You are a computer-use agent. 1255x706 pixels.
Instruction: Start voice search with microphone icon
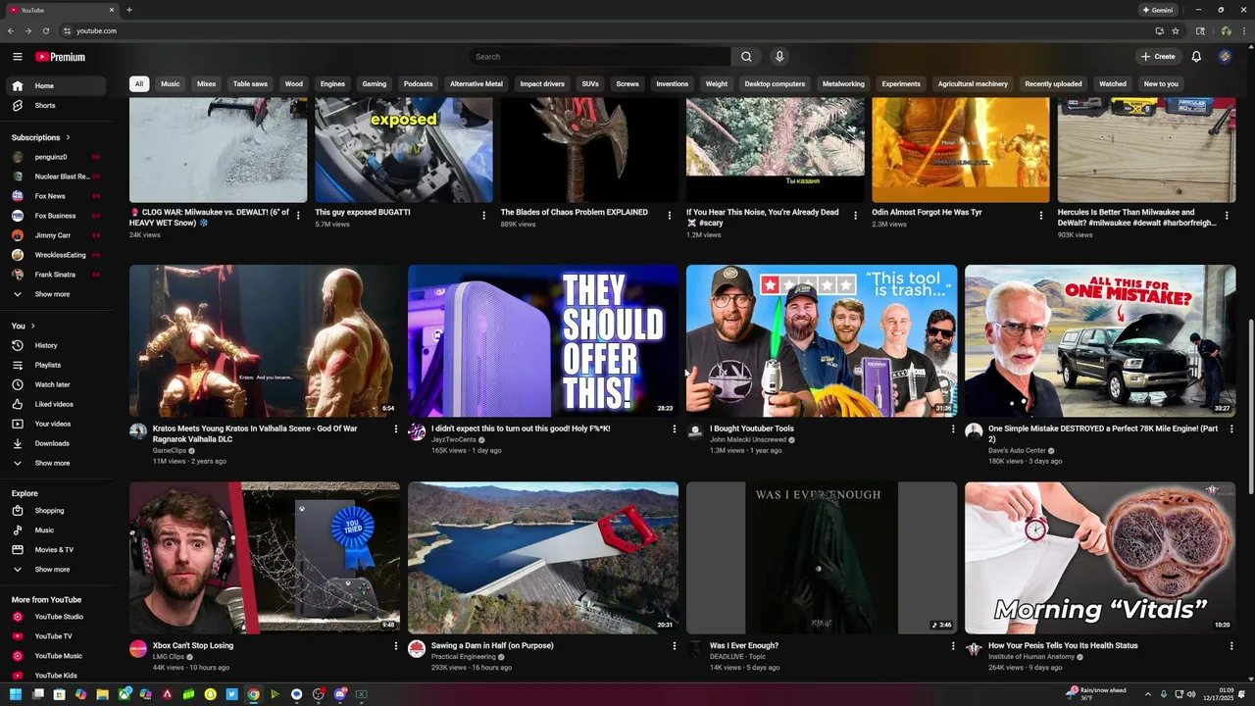click(x=779, y=57)
